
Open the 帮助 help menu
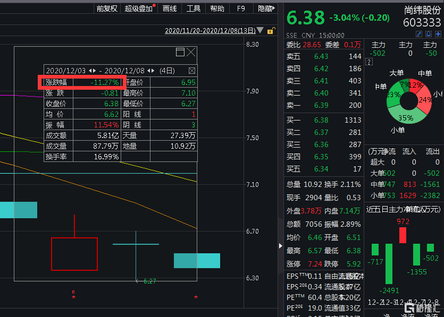click(217, 8)
